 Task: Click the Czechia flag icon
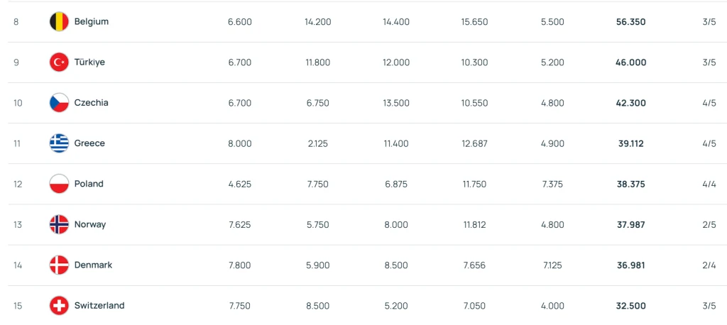click(x=59, y=103)
